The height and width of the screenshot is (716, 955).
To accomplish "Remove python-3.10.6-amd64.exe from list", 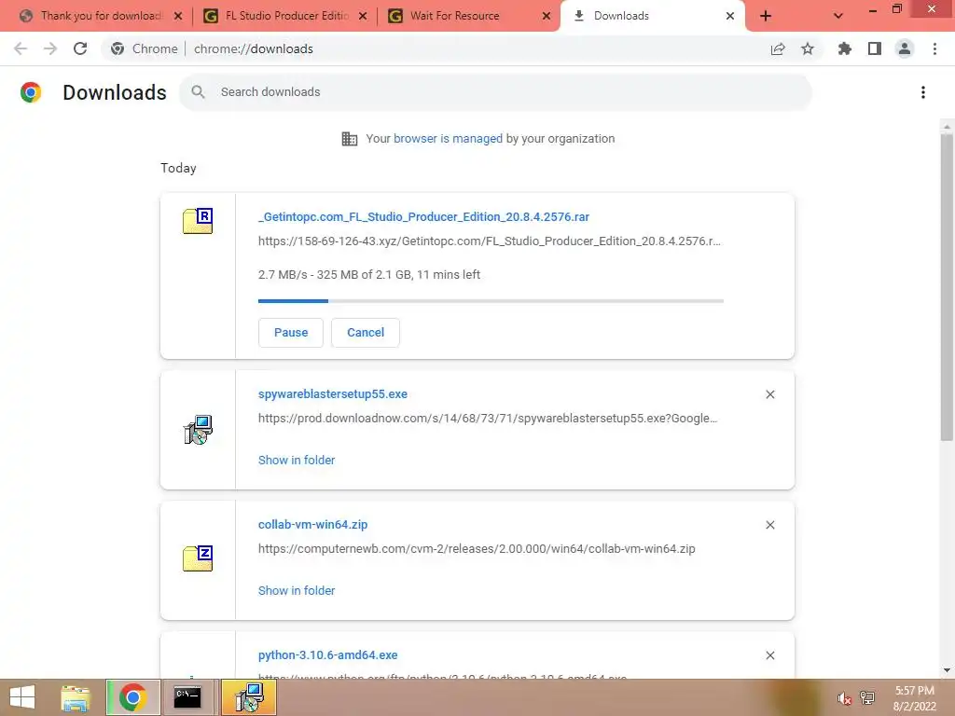I will coord(769,655).
